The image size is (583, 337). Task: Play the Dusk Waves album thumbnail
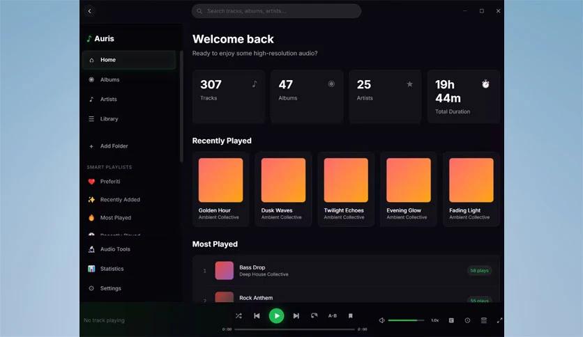coord(283,180)
